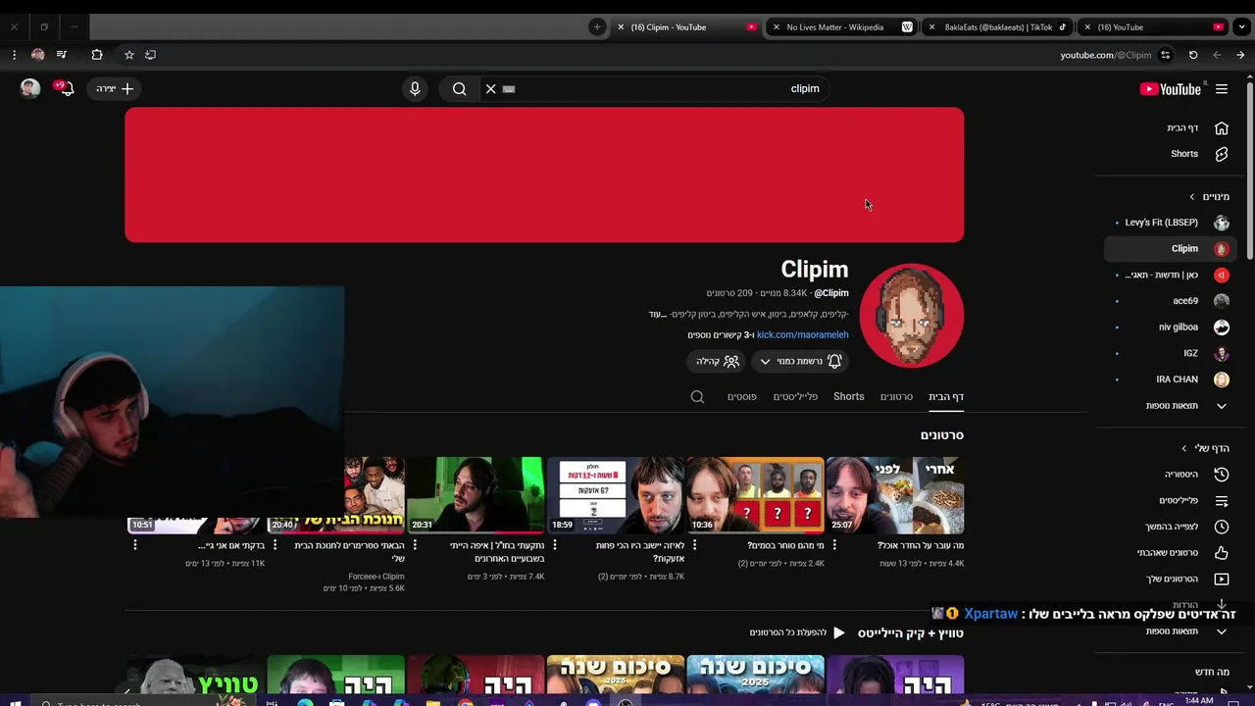Open the browser extensions puzzle icon
The width and height of the screenshot is (1255, 706).
pyautogui.click(x=96, y=55)
